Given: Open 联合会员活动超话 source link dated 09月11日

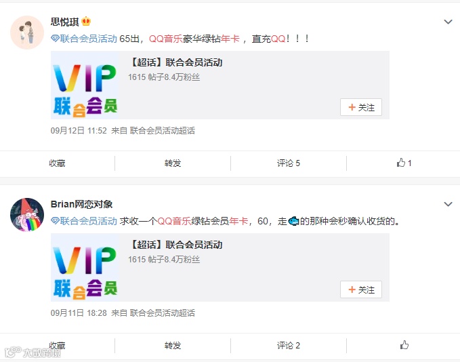Looking at the screenshot, I should [x=162, y=313].
